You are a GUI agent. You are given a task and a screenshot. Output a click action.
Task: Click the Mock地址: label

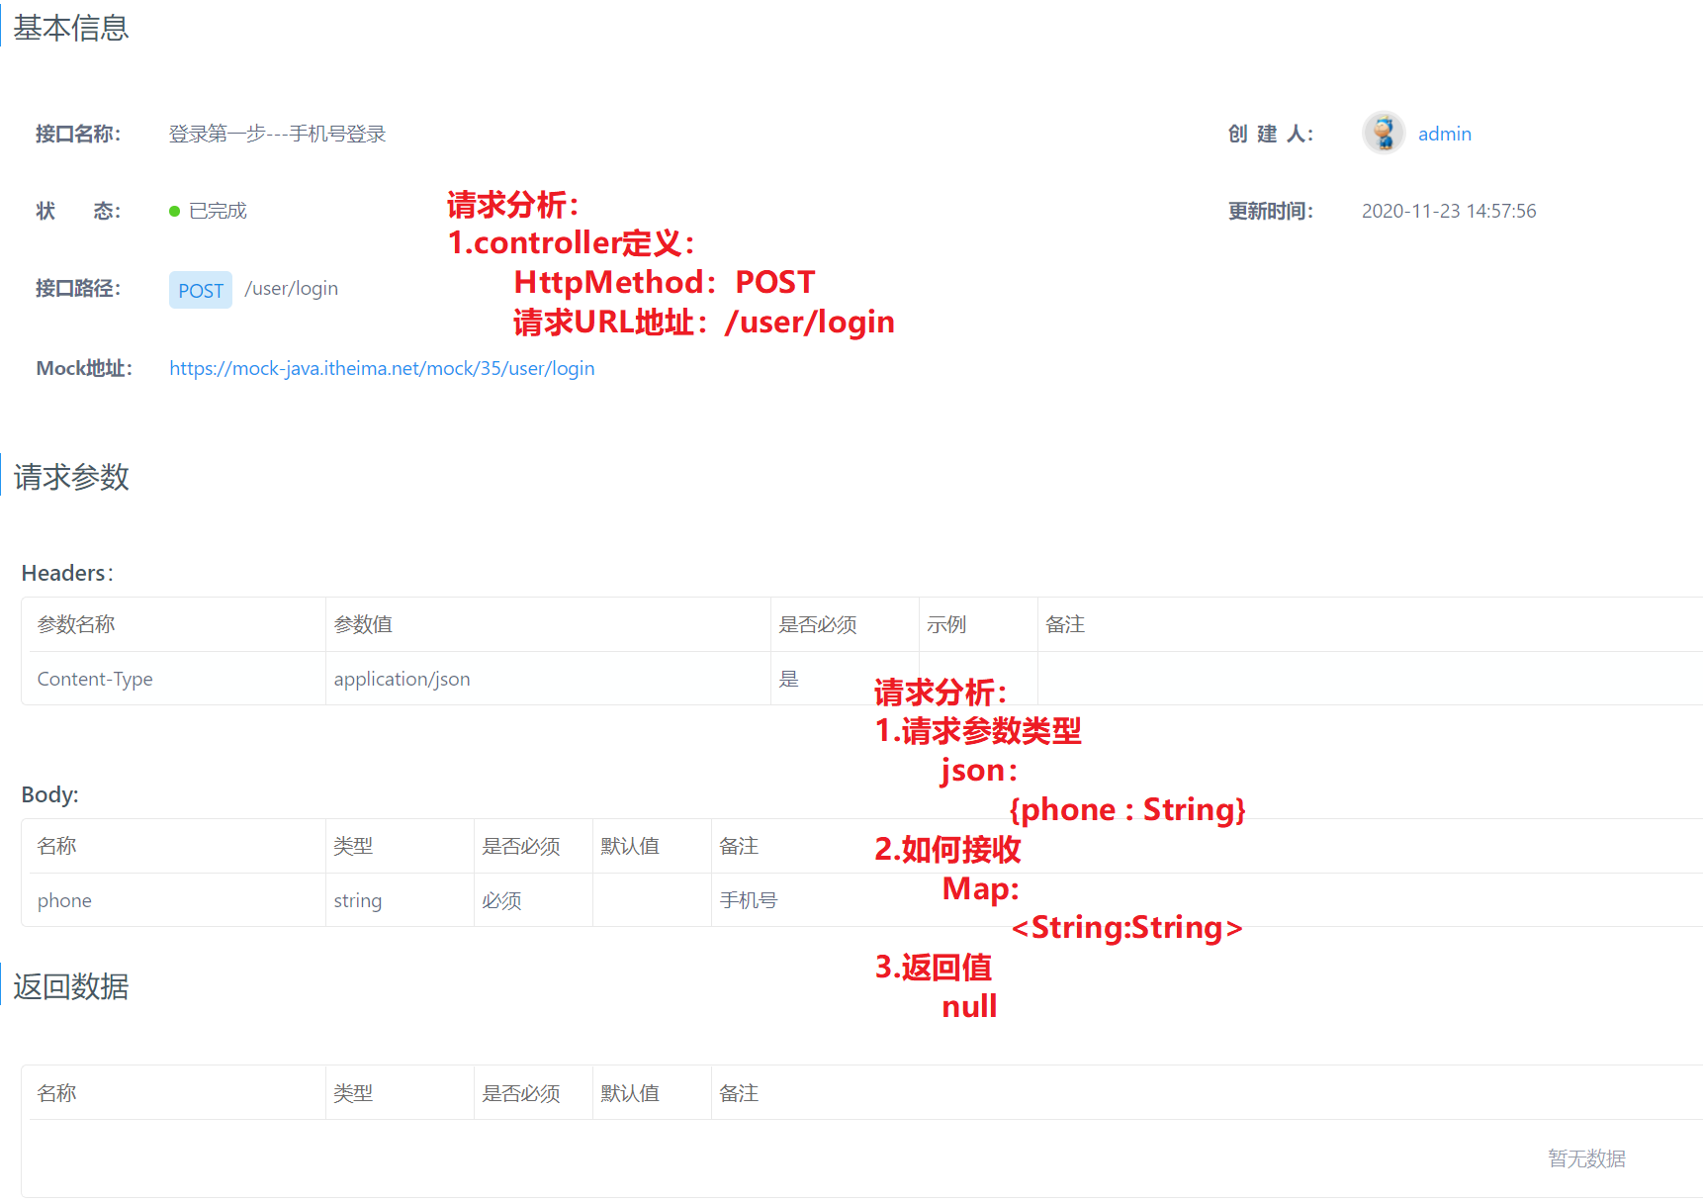(84, 368)
